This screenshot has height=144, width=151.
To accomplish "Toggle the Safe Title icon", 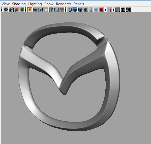I will coord(62,10).
